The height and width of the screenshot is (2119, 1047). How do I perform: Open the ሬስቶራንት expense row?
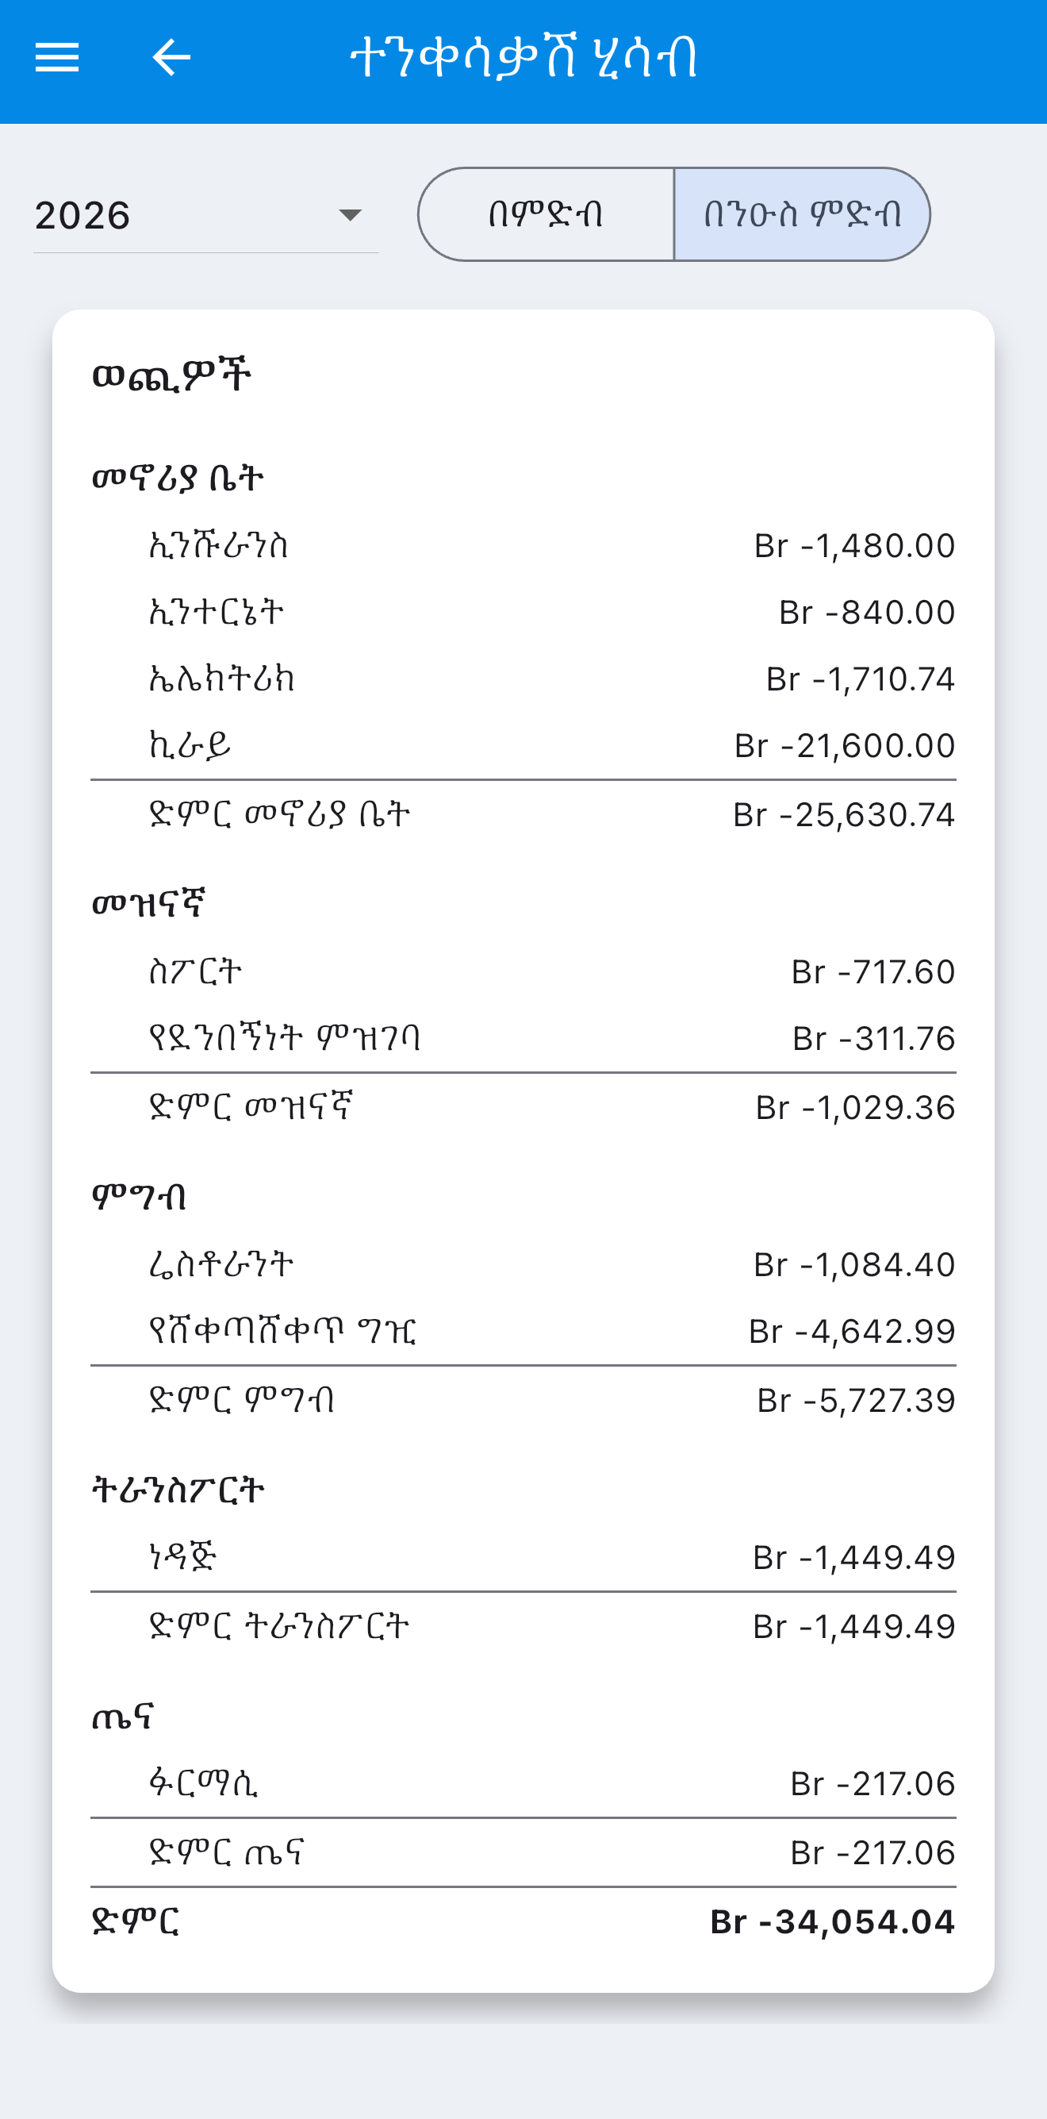click(523, 1265)
